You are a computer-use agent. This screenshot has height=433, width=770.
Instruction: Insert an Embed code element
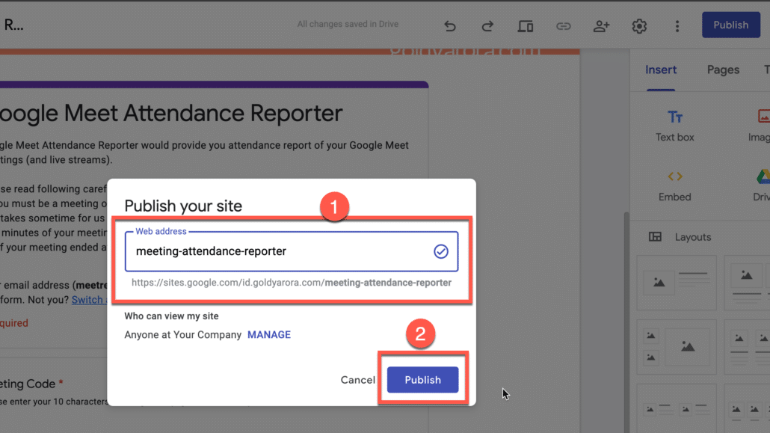click(675, 185)
